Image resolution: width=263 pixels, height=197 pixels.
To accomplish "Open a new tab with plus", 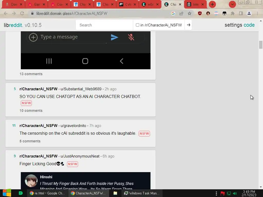I will tap(212, 4).
